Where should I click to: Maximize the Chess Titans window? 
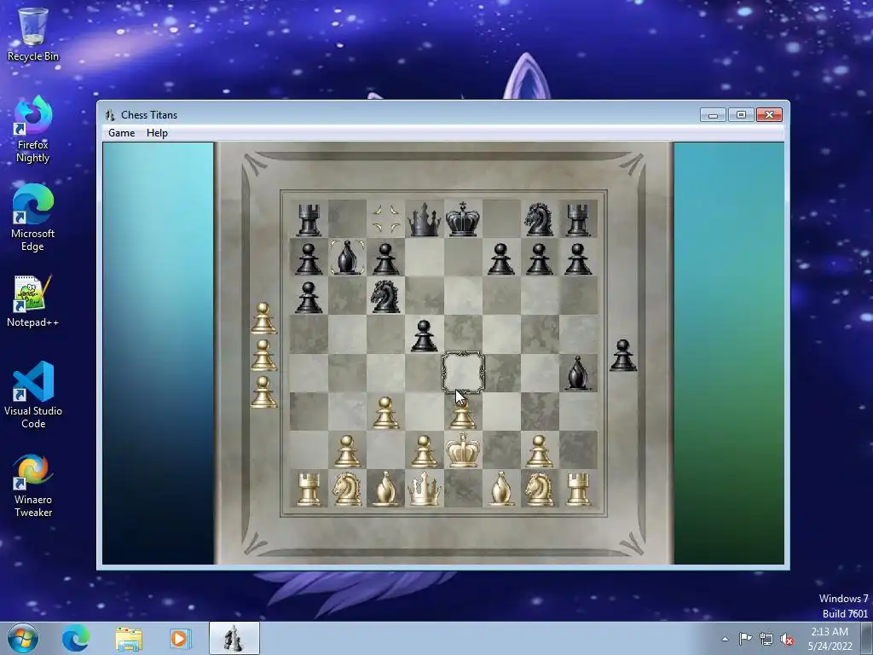point(741,115)
